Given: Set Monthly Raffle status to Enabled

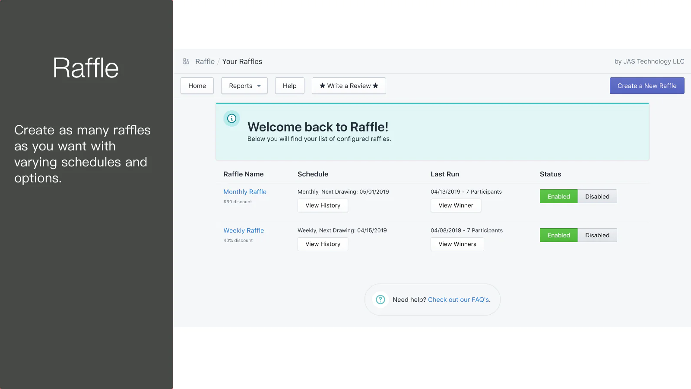Looking at the screenshot, I should (x=558, y=196).
